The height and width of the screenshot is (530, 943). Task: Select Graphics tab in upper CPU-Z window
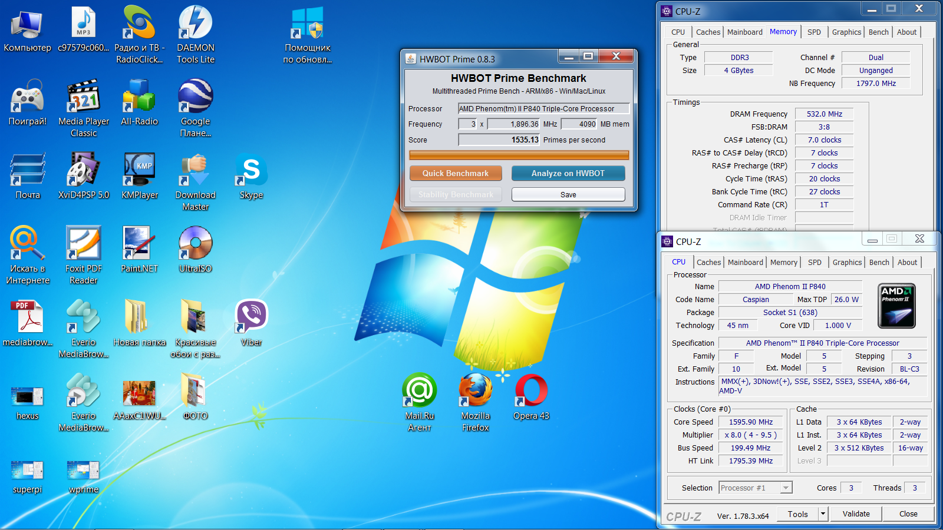[846, 32]
